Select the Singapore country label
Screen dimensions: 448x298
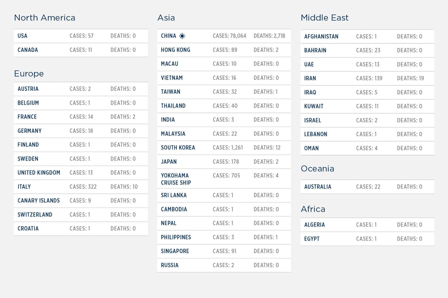pyautogui.click(x=175, y=251)
